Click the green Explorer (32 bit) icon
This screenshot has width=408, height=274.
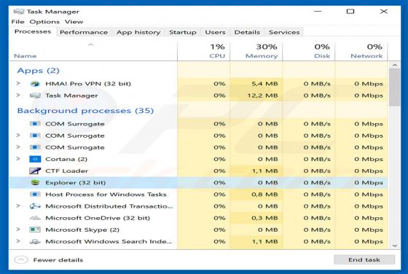(35, 182)
